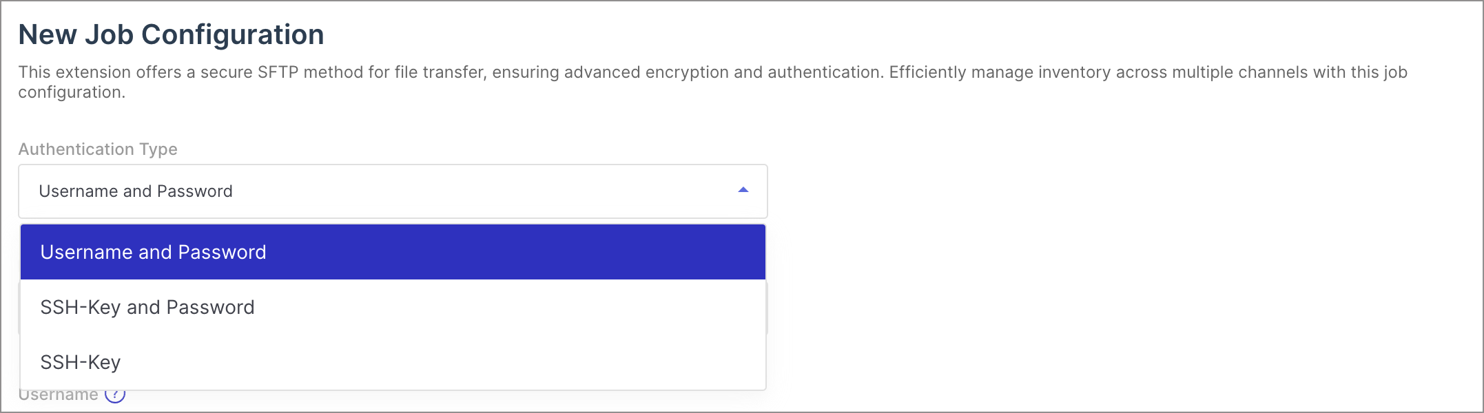1484x413 pixels.
Task: Click the Username field label
Action: 59,395
